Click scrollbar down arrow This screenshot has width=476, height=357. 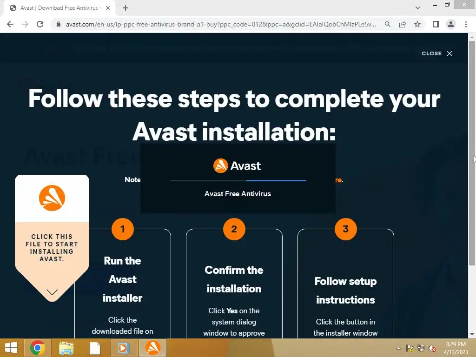(472, 334)
